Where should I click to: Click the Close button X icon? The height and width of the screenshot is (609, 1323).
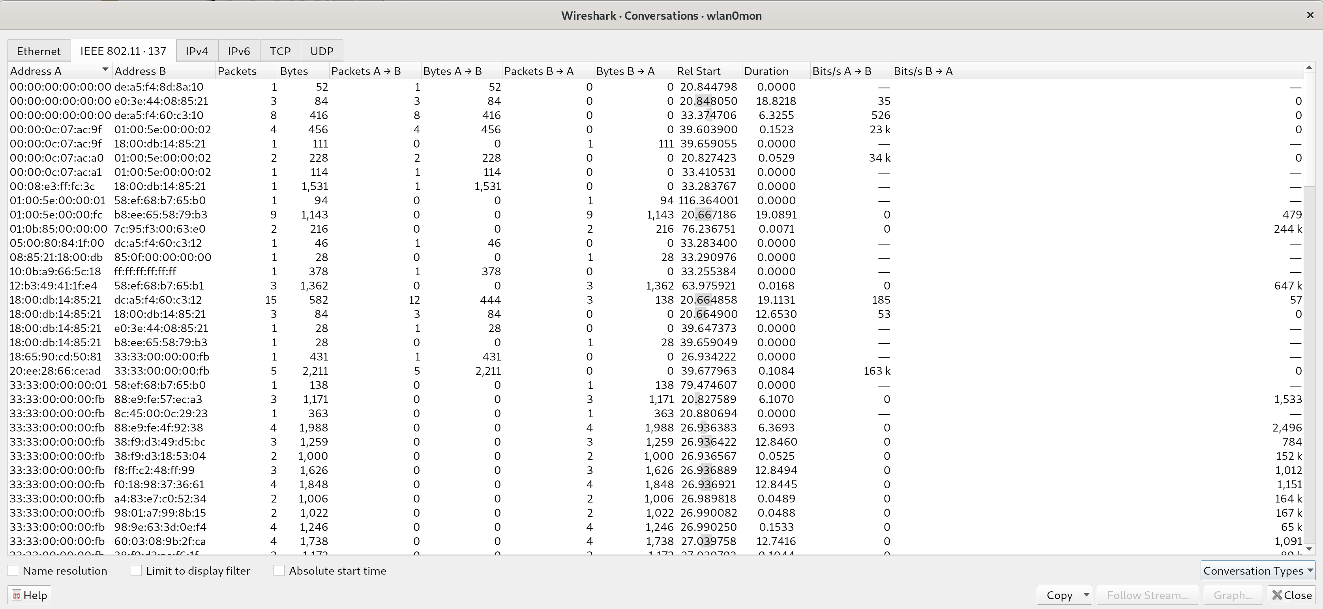click(x=1277, y=595)
